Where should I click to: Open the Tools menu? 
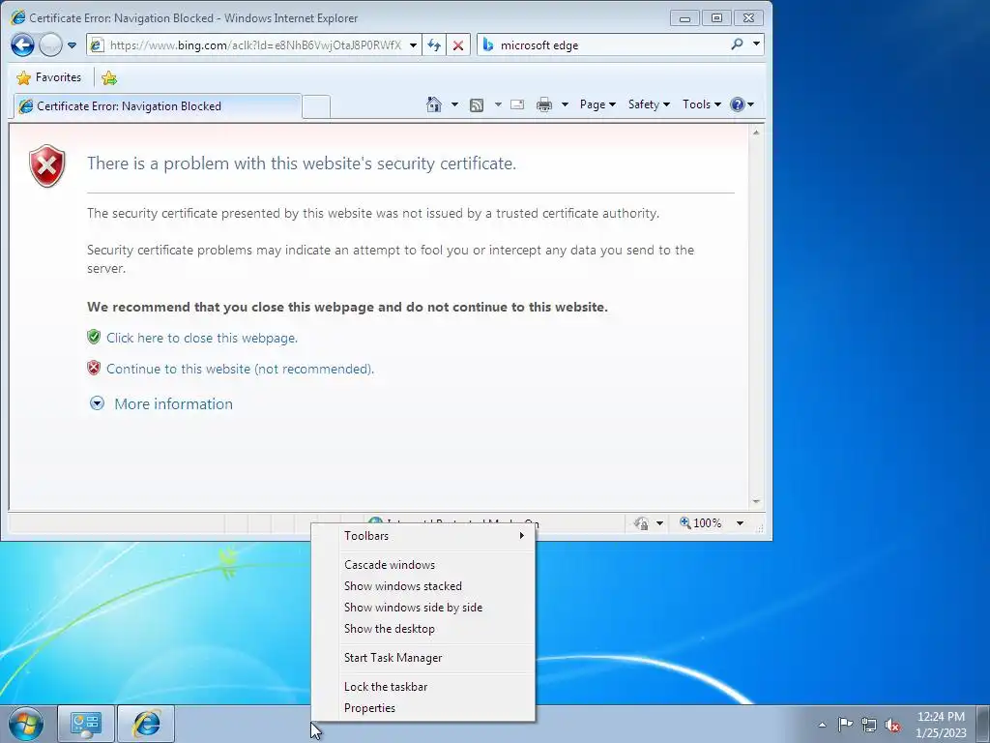[x=702, y=104]
